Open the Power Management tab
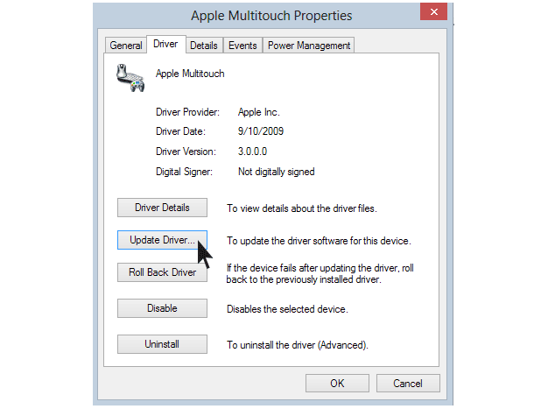Viewport: 548px width, 409px height. click(x=309, y=46)
